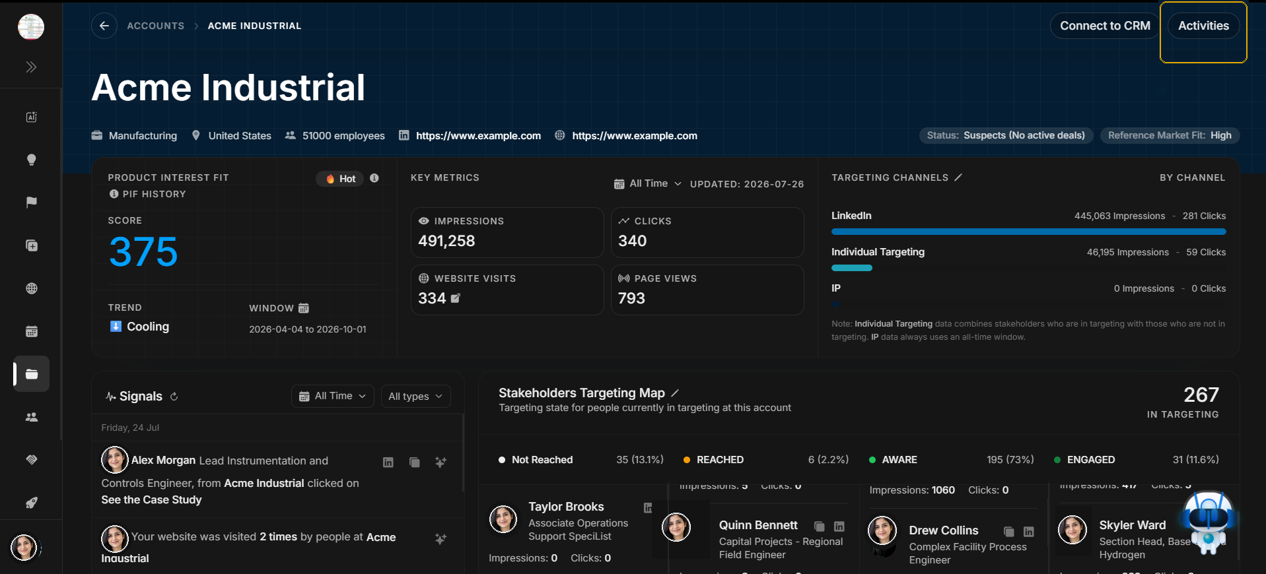Open the lightbulb insights sidebar icon

tap(31, 160)
